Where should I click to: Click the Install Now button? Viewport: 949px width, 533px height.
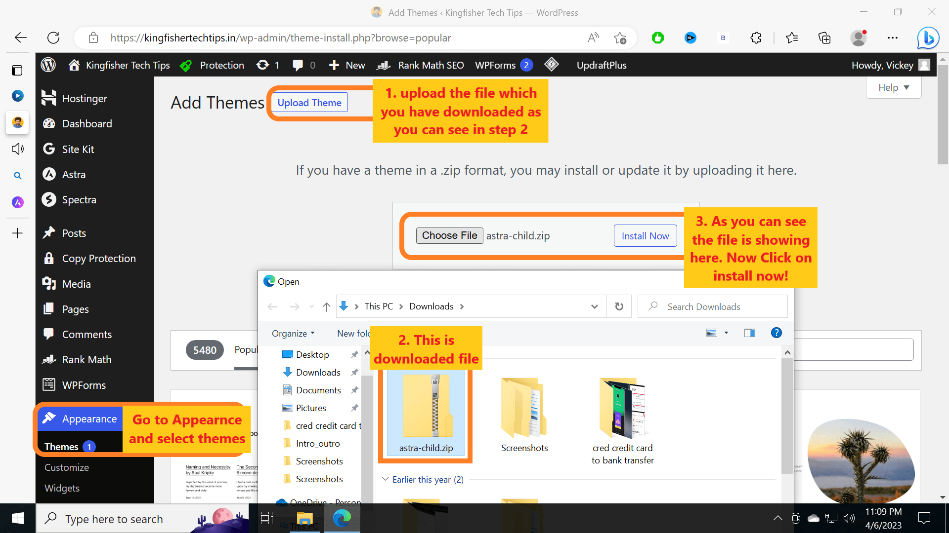tap(645, 236)
